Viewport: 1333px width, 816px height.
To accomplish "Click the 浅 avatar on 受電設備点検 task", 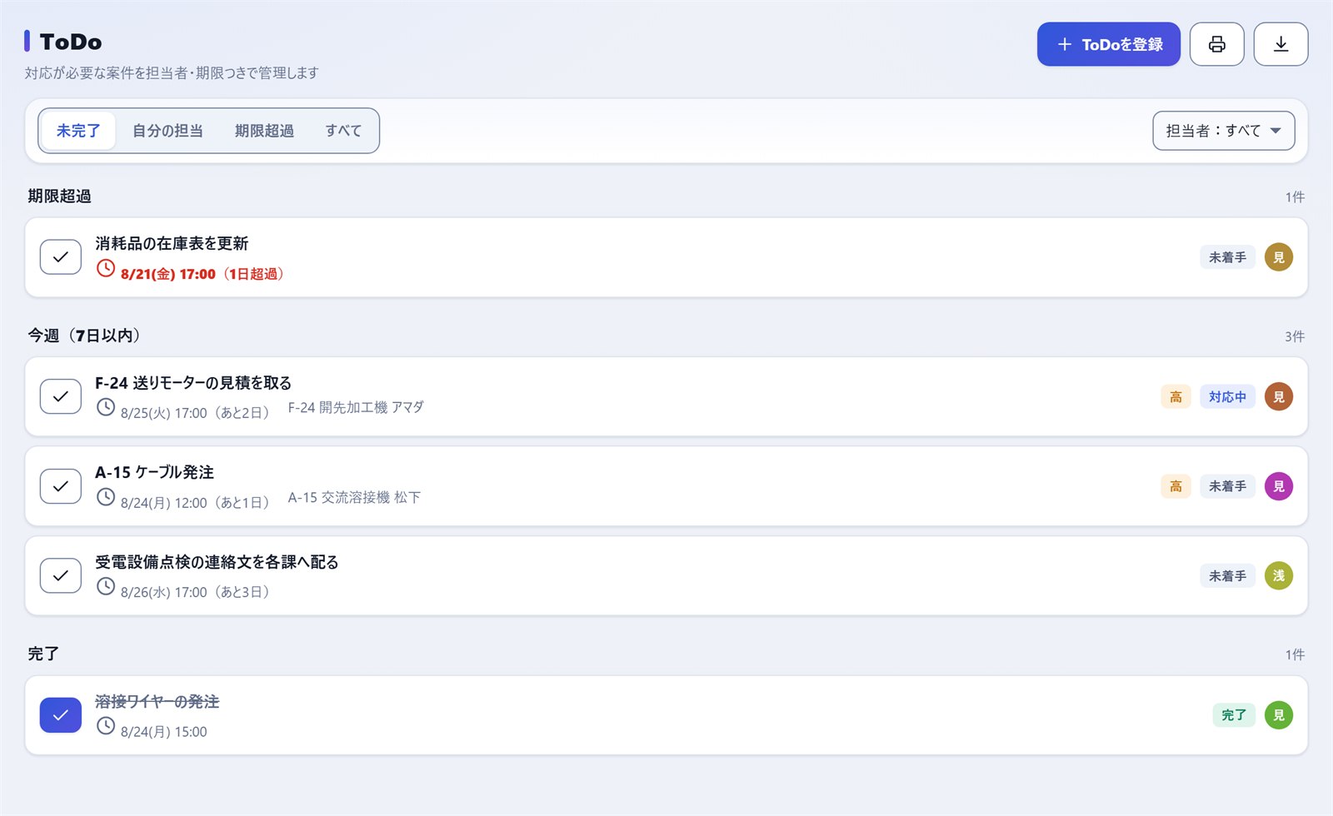I will point(1279,576).
